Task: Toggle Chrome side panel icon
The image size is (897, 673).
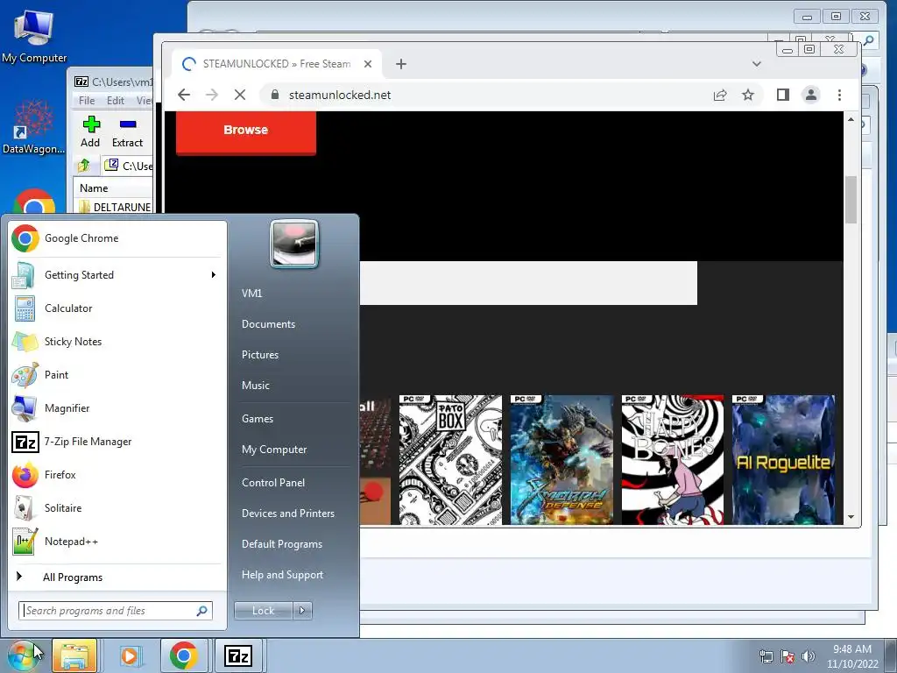Action: (x=783, y=95)
